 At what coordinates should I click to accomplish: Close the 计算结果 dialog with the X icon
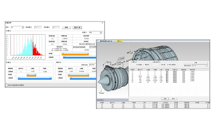[x=102, y=23]
